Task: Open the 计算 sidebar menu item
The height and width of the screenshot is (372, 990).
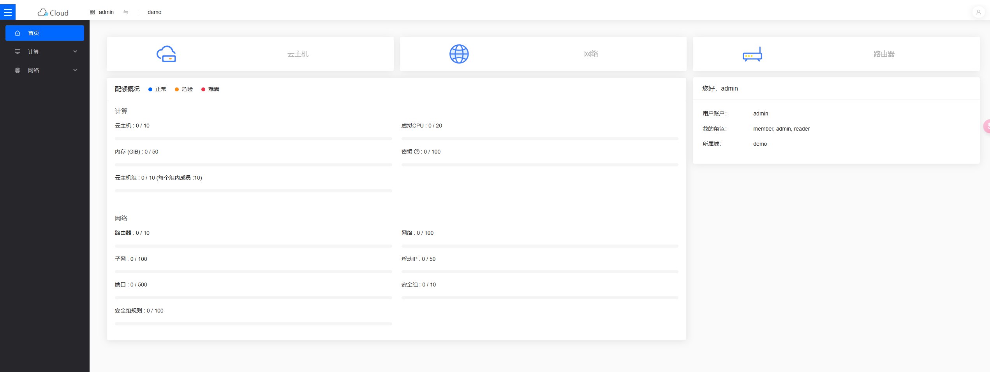Action: tap(33, 52)
